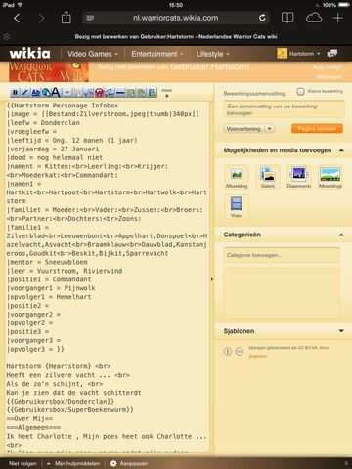Insert an internal link with the Ab icon
352x469 pixels.
point(35,93)
